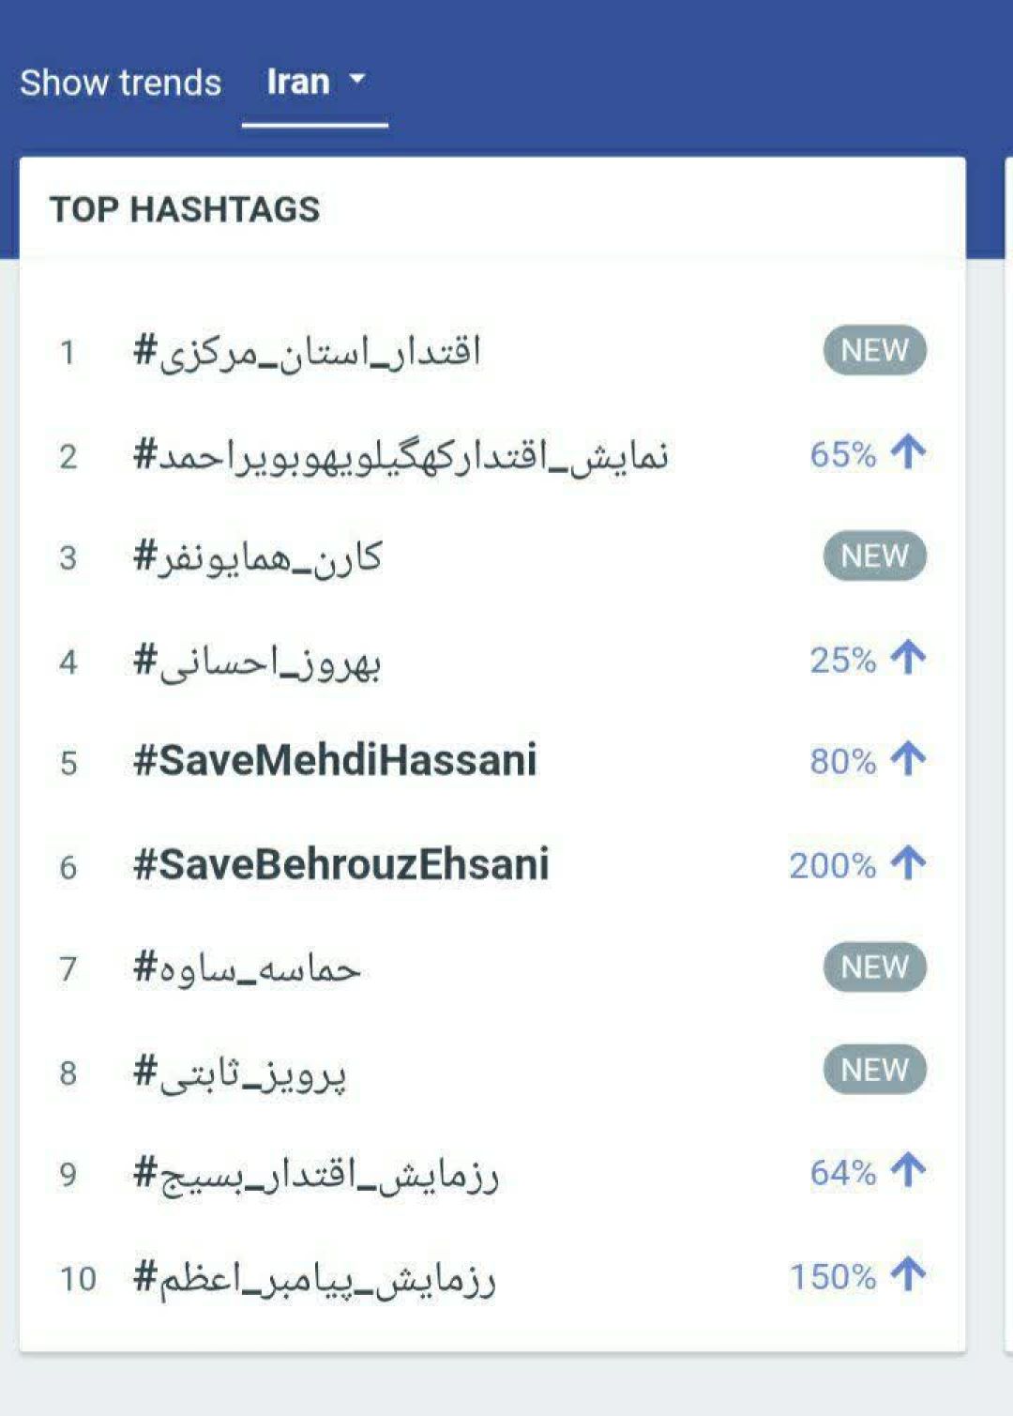
Task: Open the #SaveMehdiHassani hashtag
Action: [335, 760]
